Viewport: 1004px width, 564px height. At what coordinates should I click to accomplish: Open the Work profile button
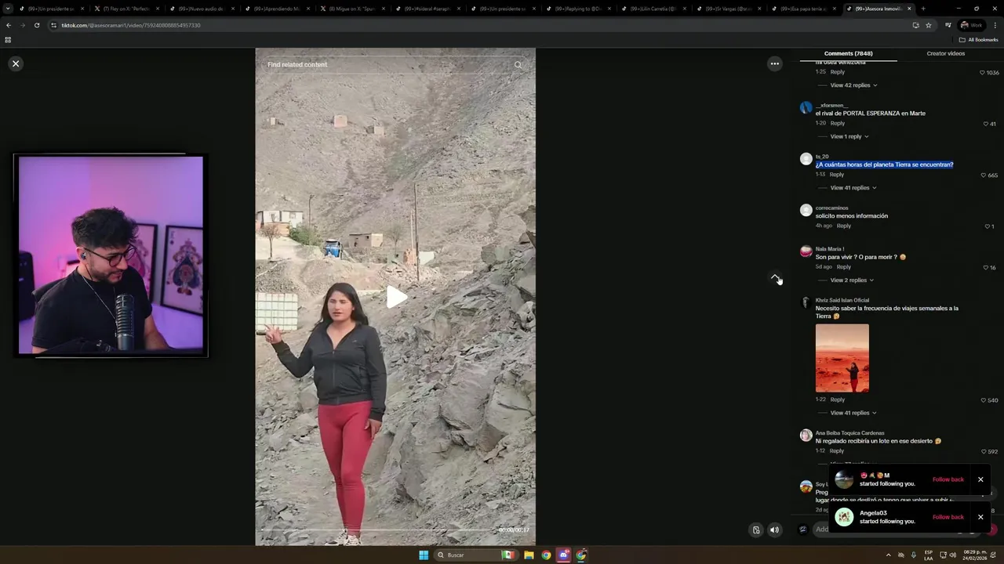tap(971, 25)
